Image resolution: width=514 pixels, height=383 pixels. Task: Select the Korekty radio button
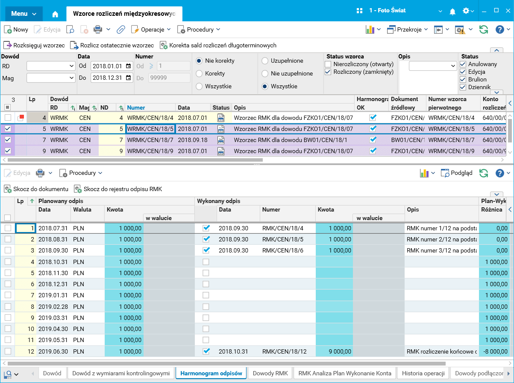(199, 73)
